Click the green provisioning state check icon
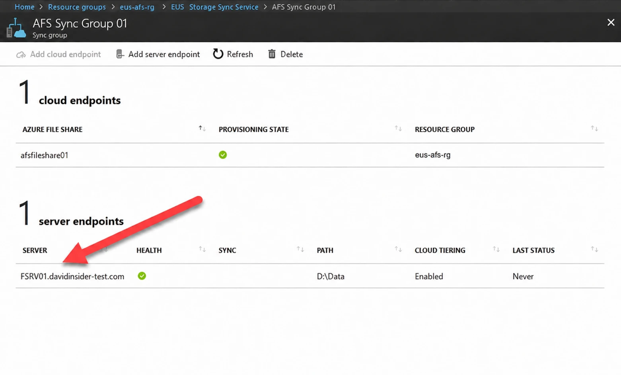The image size is (621, 375). pos(223,155)
